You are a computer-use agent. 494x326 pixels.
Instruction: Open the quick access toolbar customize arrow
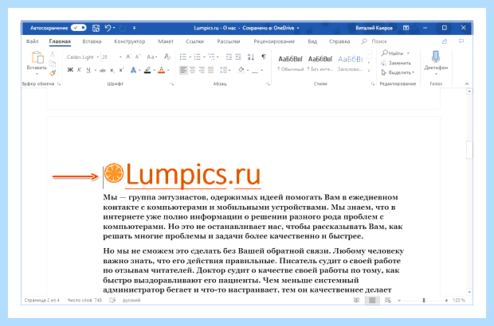(134, 28)
